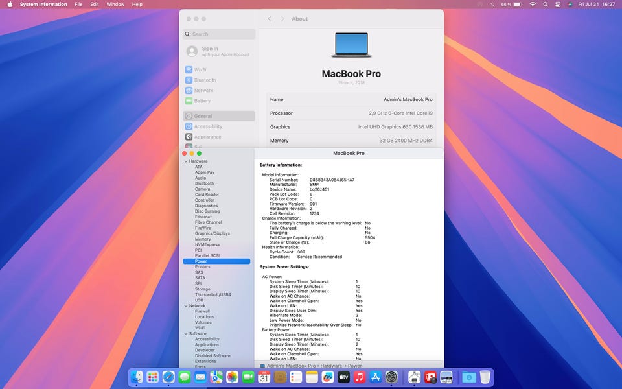
Task: Select Disabled Software under Software
Action: (x=213, y=356)
